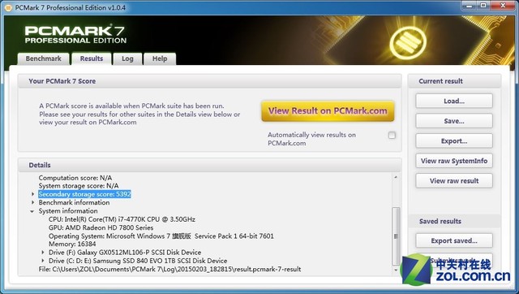Select the GPU: AMD Radeon HD 7800 line

pyautogui.click(x=101, y=227)
